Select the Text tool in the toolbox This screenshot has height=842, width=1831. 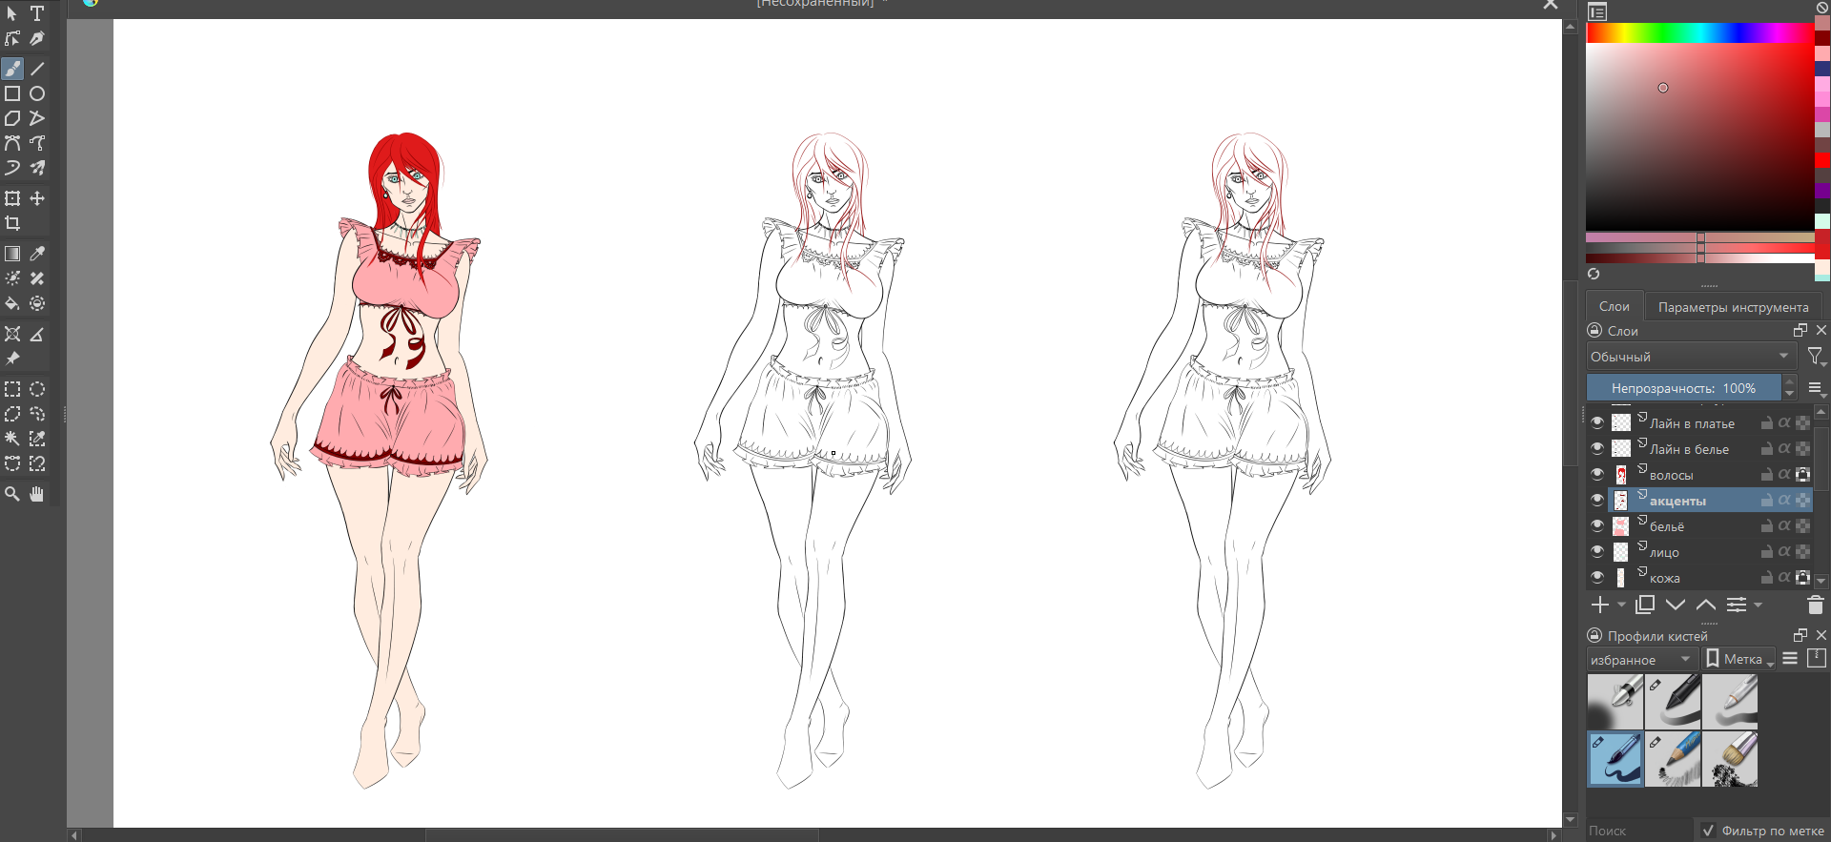(x=37, y=13)
